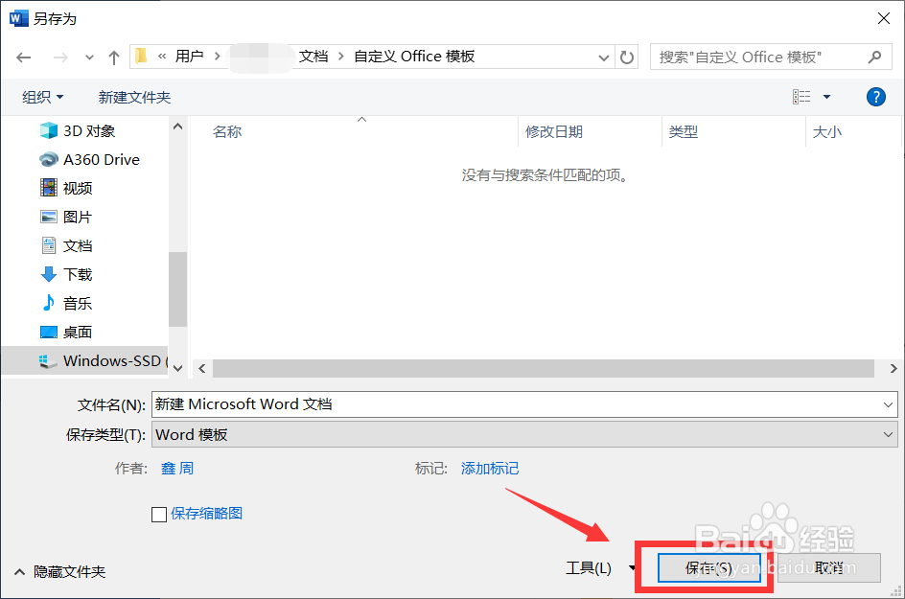This screenshot has height=599, width=905.
Task: Click 添加标记 to add a tag
Action: click(x=490, y=468)
